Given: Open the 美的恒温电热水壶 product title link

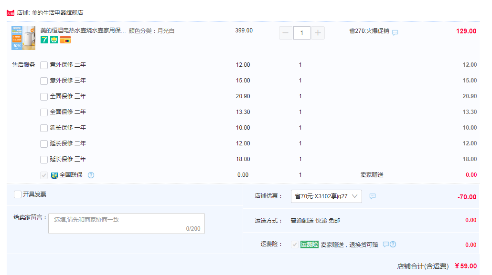Looking at the screenshot, I should [x=83, y=31].
